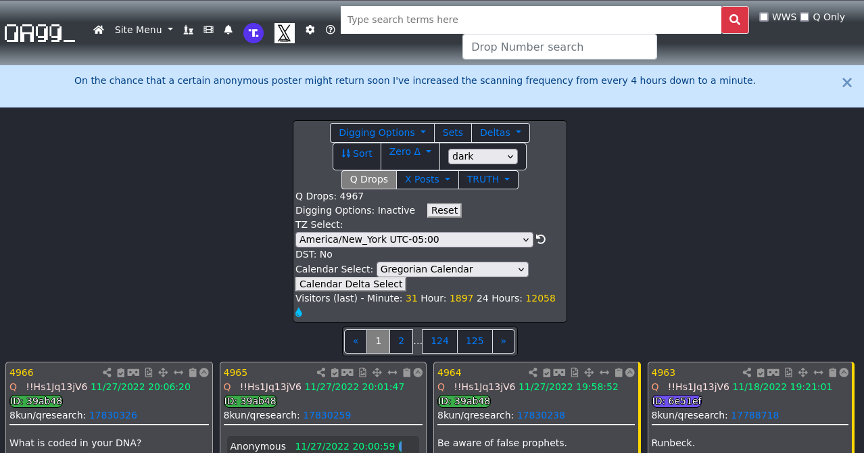Open the Zero Δ dropdown
Screen dimensions: 864x453
coord(410,156)
